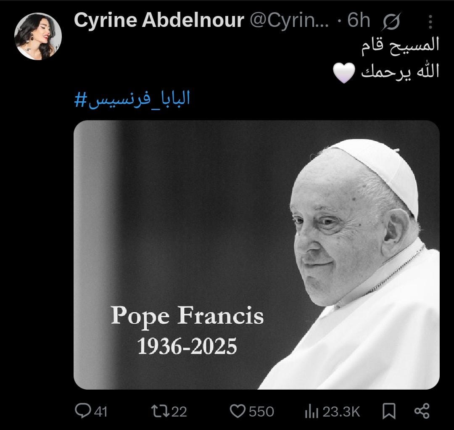The height and width of the screenshot is (430, 454).
Task: Open the blue Arabic hashtag link
Action: click(132, 99)
